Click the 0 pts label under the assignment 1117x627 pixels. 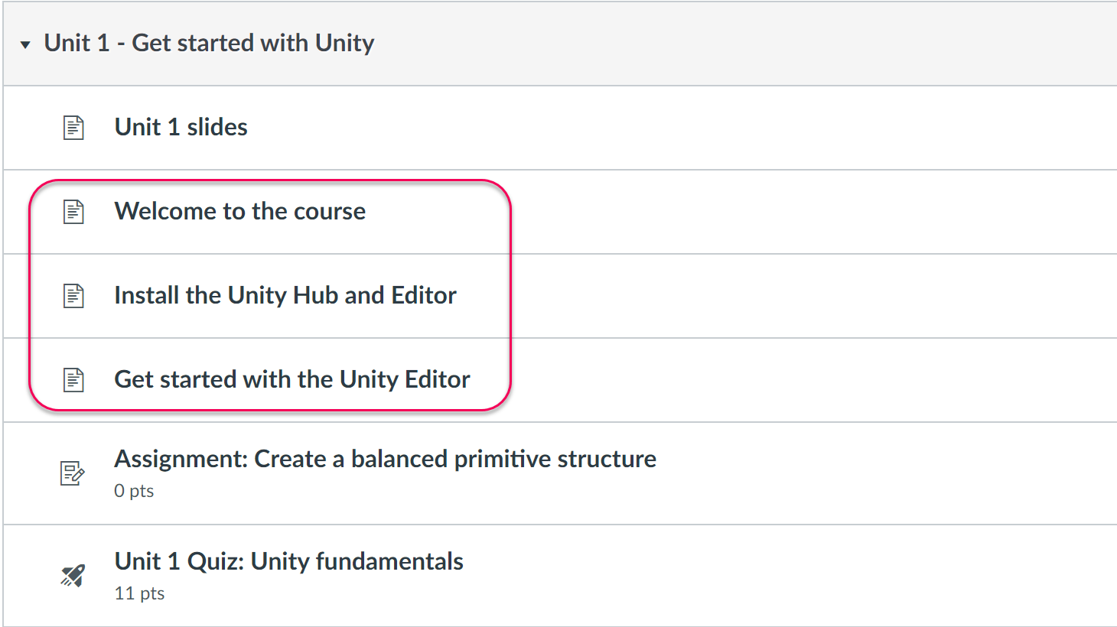point(134,491)
